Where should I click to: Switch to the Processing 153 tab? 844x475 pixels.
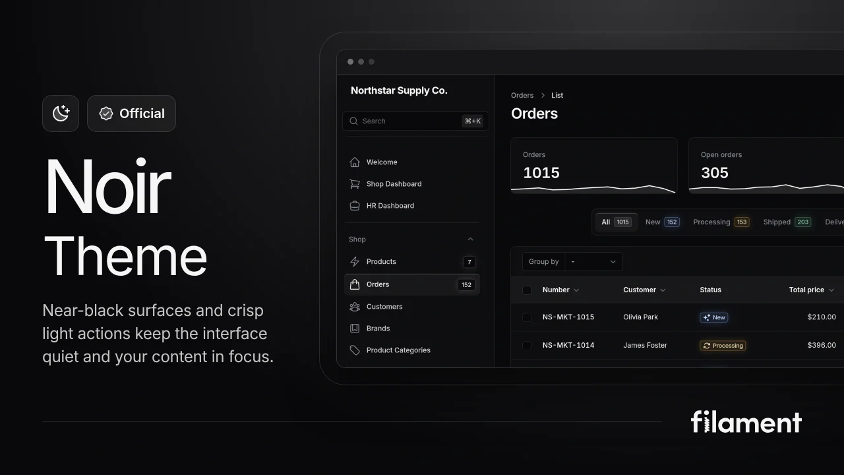point(721,222)
